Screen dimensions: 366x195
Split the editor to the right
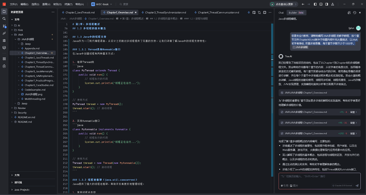click(265, 13)
